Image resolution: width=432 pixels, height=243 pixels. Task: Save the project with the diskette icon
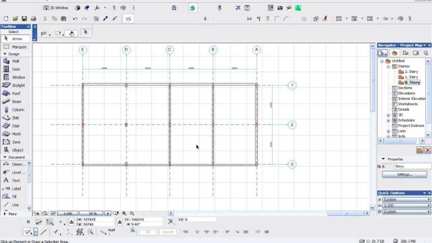[x=24, y=19]
